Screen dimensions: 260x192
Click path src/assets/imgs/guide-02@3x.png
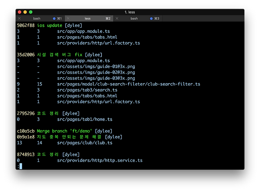96,72
